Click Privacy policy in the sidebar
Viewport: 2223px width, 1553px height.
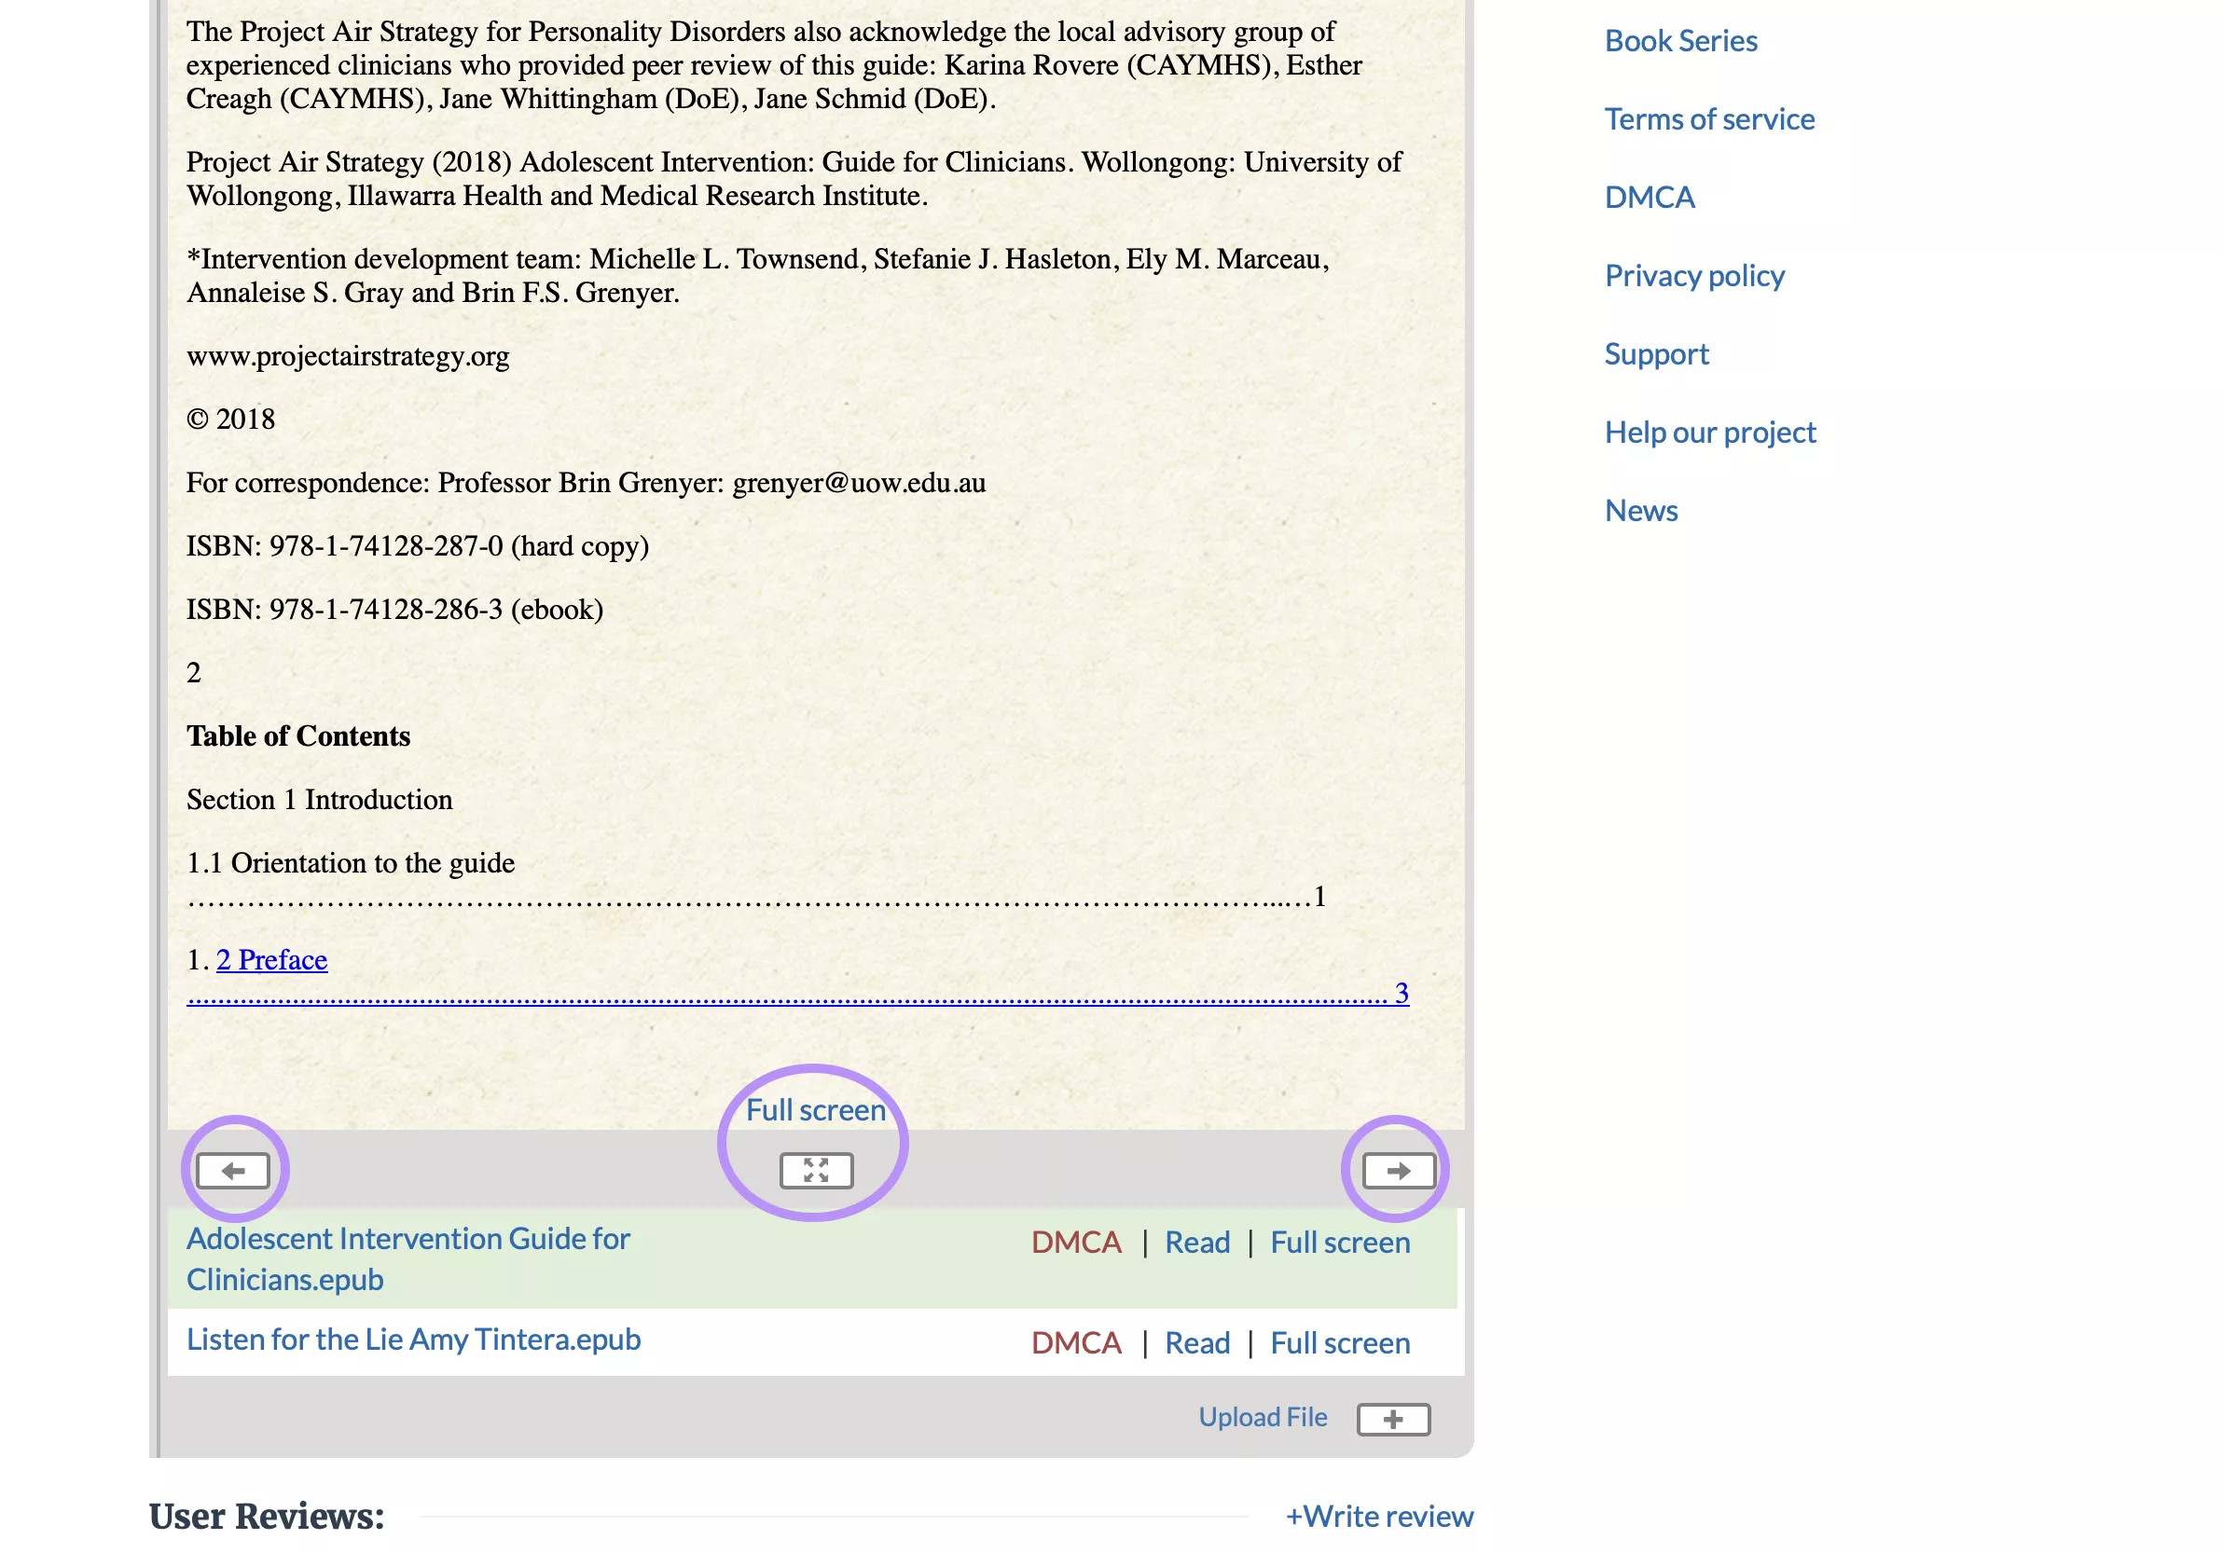(x=1694, y=273)
